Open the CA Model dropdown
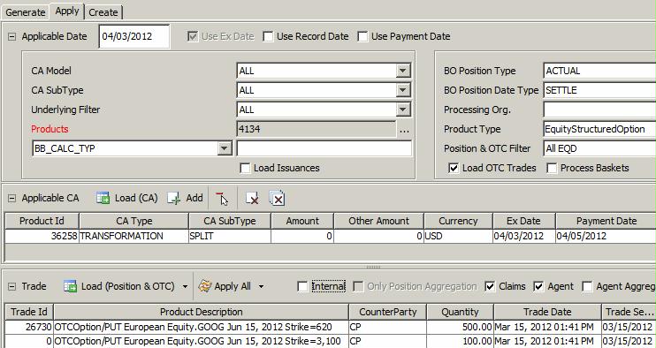 point(403,71)
